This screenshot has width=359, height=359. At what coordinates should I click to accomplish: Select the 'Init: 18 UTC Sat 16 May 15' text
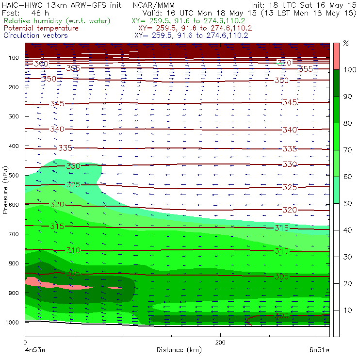[x=304, y=5]
